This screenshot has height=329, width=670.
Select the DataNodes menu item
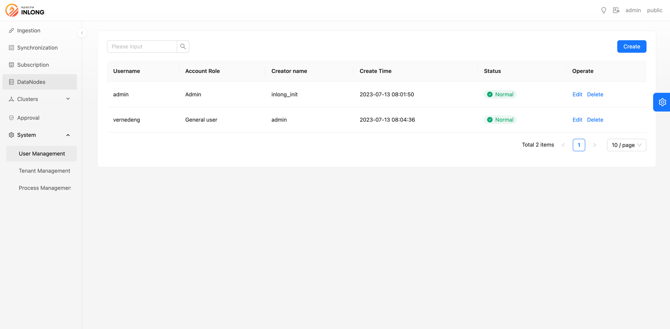[31, 82]
